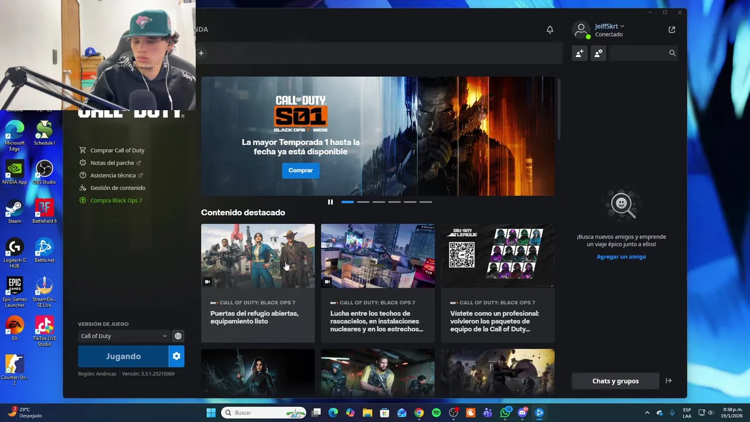Click the content area vertical scrollbar

tap(559, 109)
